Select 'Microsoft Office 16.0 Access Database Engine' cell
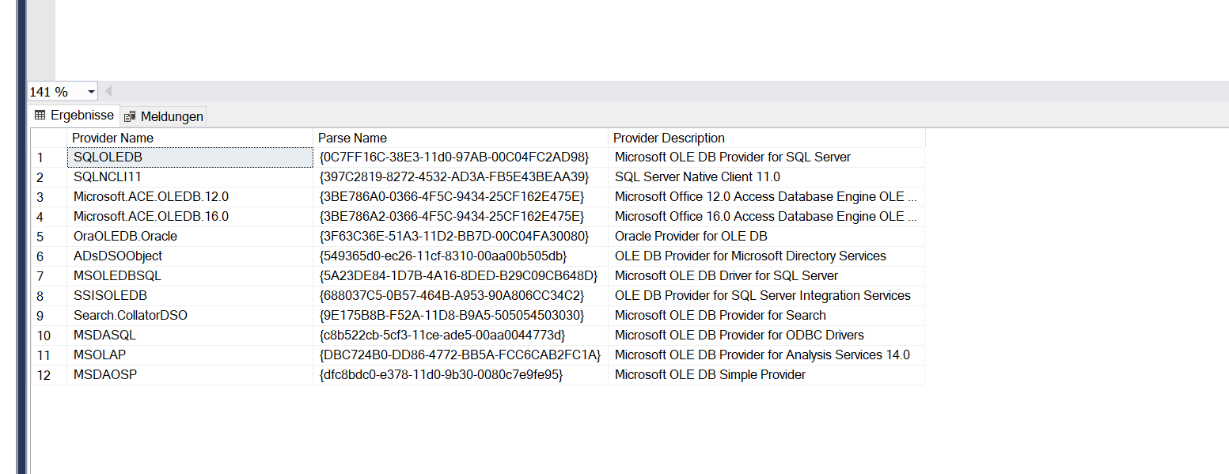This screenshot has width=1229, height=474. (766, 217)
